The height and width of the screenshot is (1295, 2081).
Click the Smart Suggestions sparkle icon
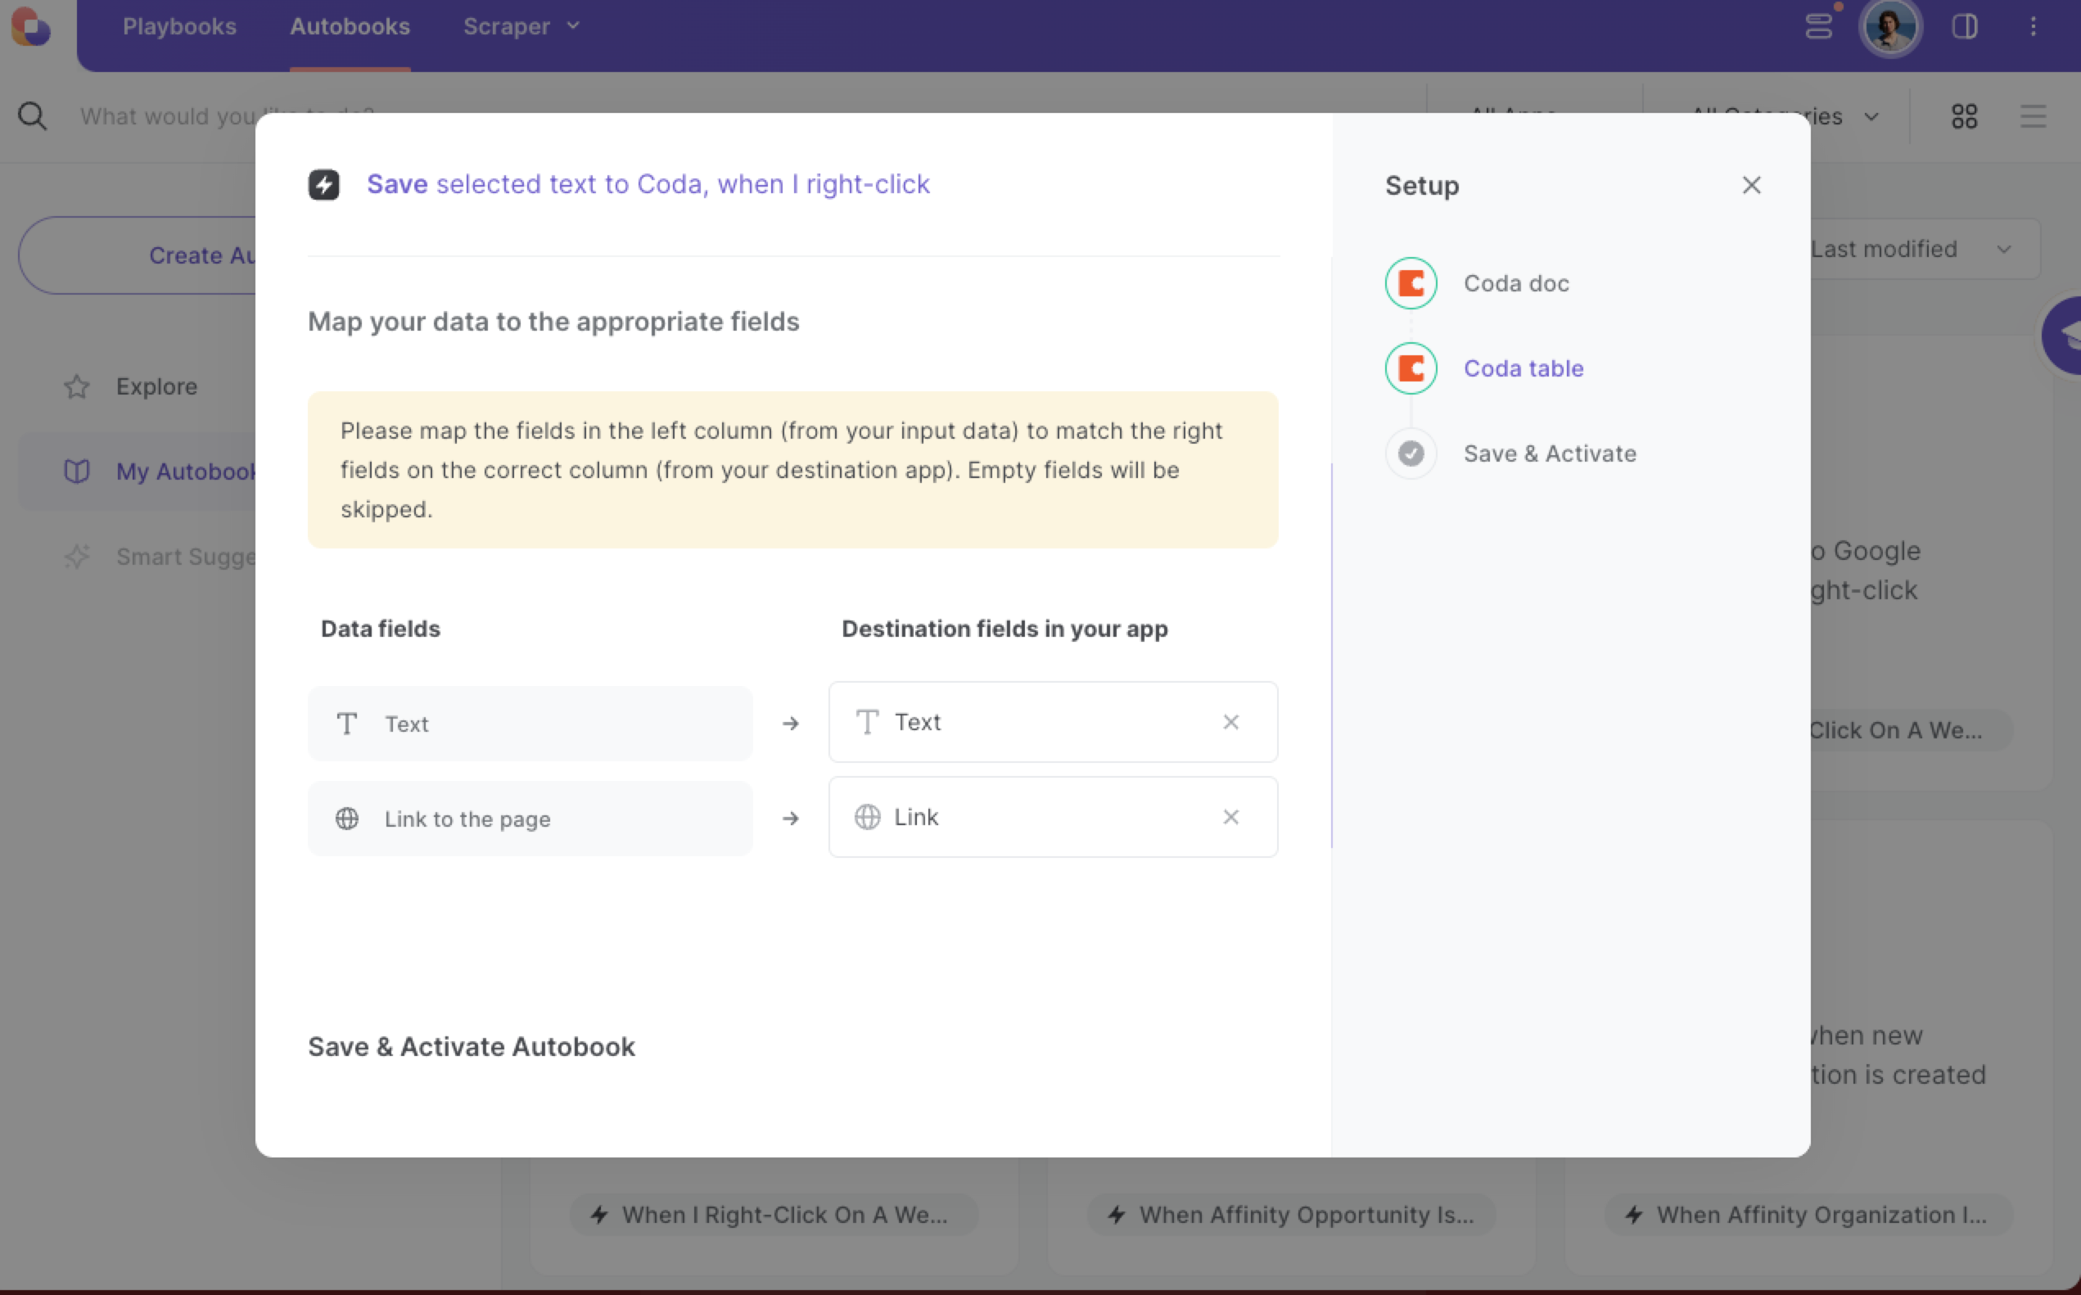click(77, 557)
